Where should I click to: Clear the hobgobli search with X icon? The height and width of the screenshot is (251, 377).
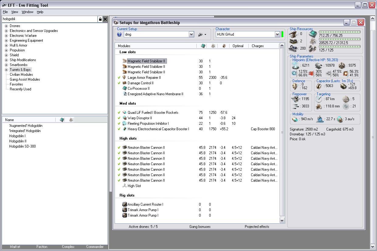pos(105,19)
